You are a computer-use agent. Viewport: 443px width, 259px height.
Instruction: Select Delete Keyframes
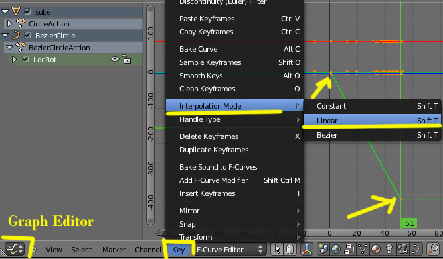(x=234, y=136)
